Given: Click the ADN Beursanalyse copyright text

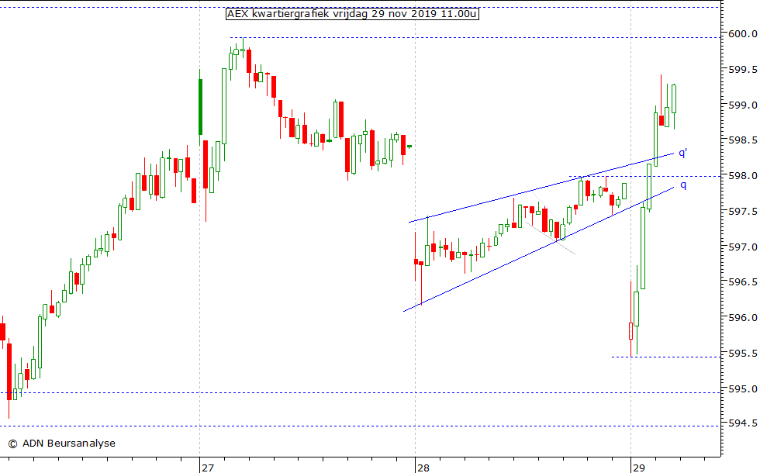Looking at the screenshot, I should click(61, 444).
